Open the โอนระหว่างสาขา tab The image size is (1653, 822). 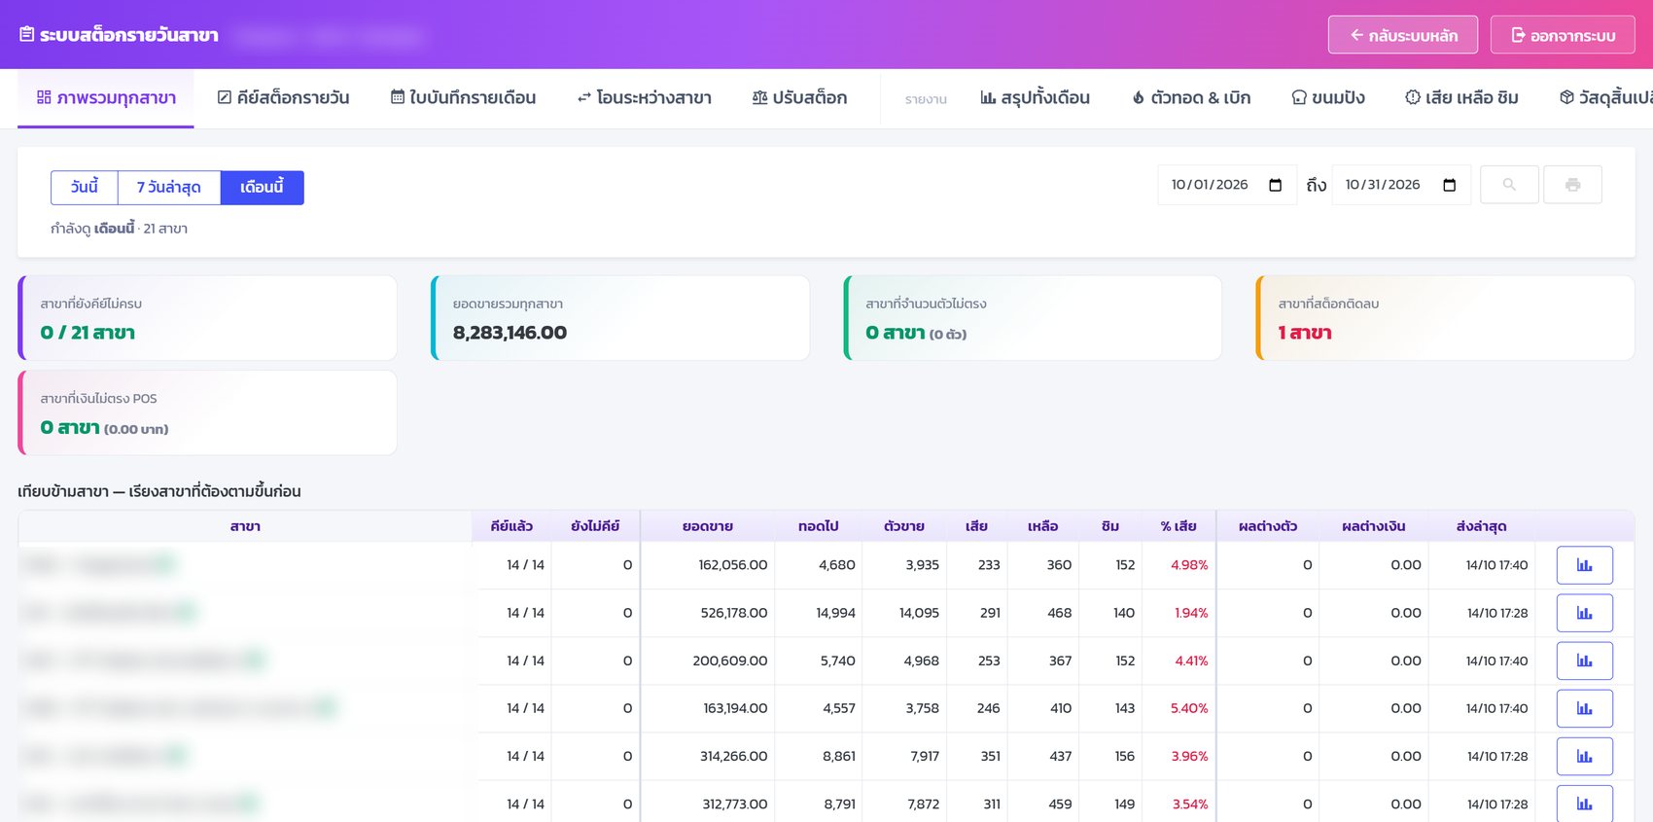[644, 98]
